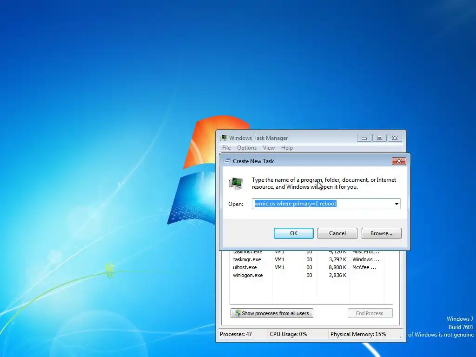Click Physical Memory: 15% status entry
Screen dimensions: 476x357
pyautogui.click(x=358, y=334)
